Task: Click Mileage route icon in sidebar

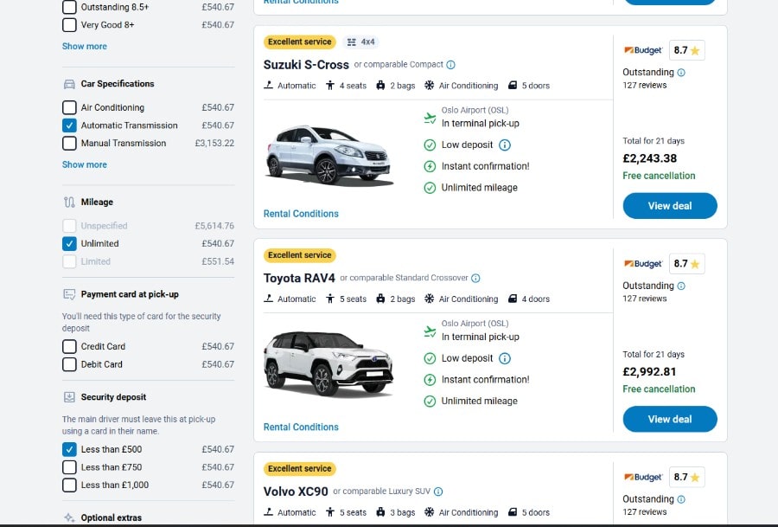Action: pyautogui.click(x=69, y=202)
